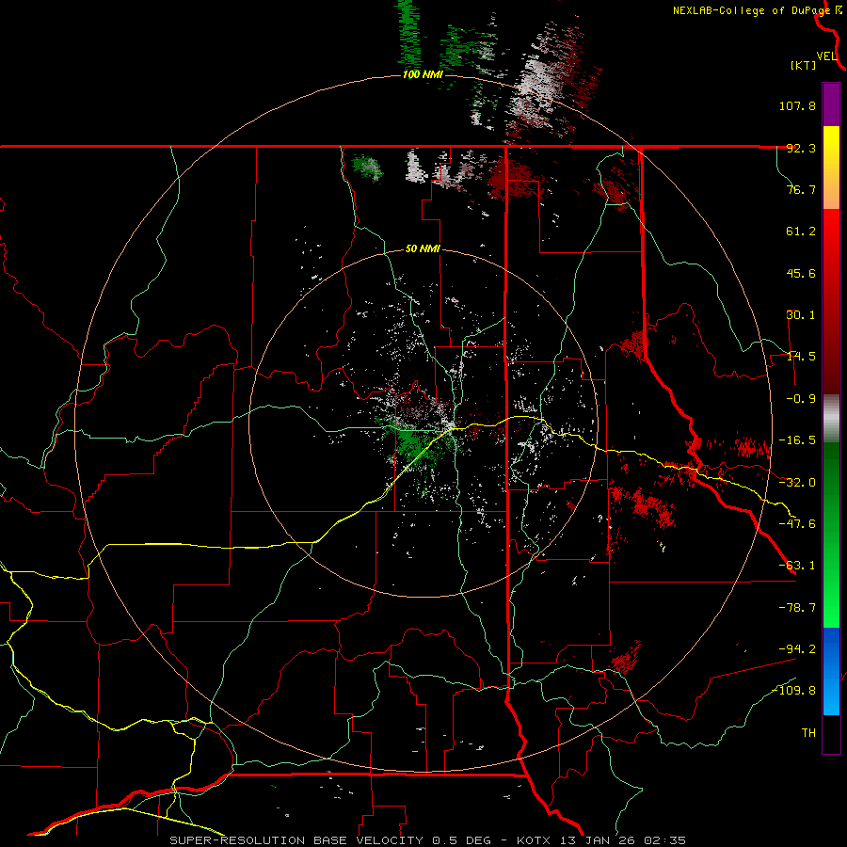
Task: Select the 92.3 velocity scale value
Action: pyautogui.click(x=801, y=148)
